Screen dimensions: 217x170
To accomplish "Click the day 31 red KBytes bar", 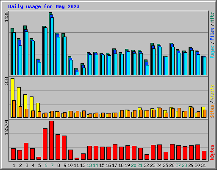I will pyautogui.click(x=204, y=156).
